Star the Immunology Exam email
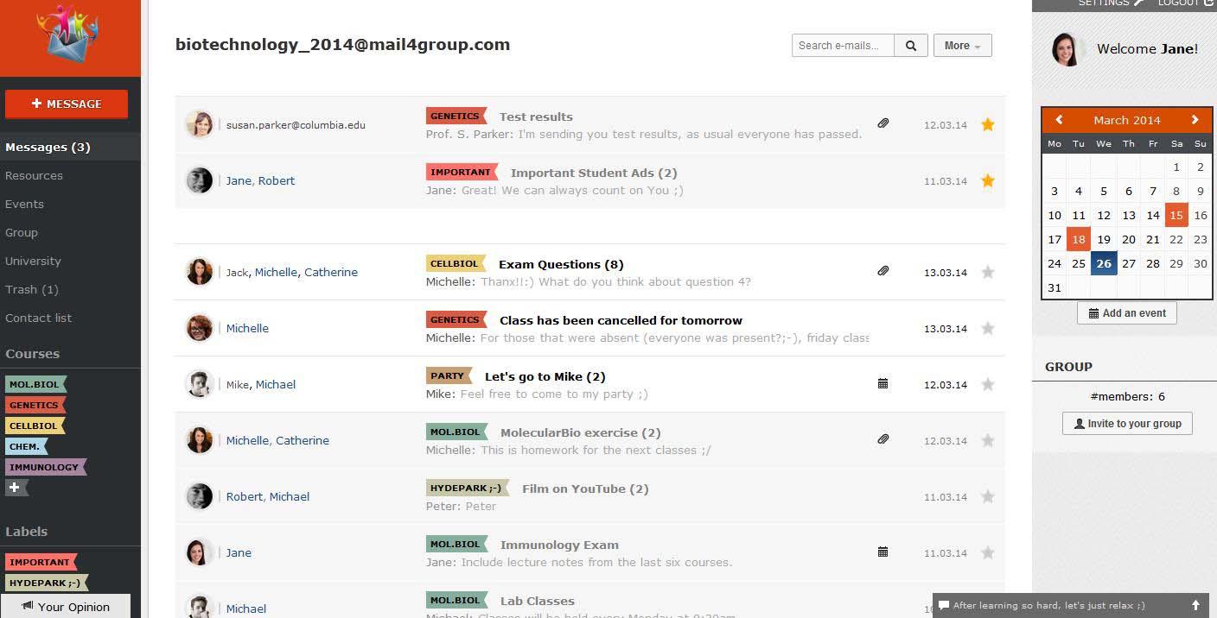 pyautogui.click(x=988, y=552)
